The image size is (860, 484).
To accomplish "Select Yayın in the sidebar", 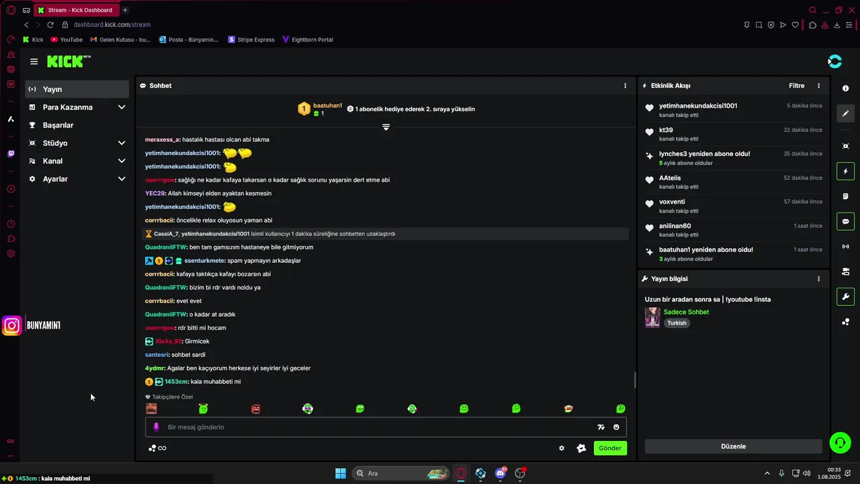I will [x=77, y=89].
